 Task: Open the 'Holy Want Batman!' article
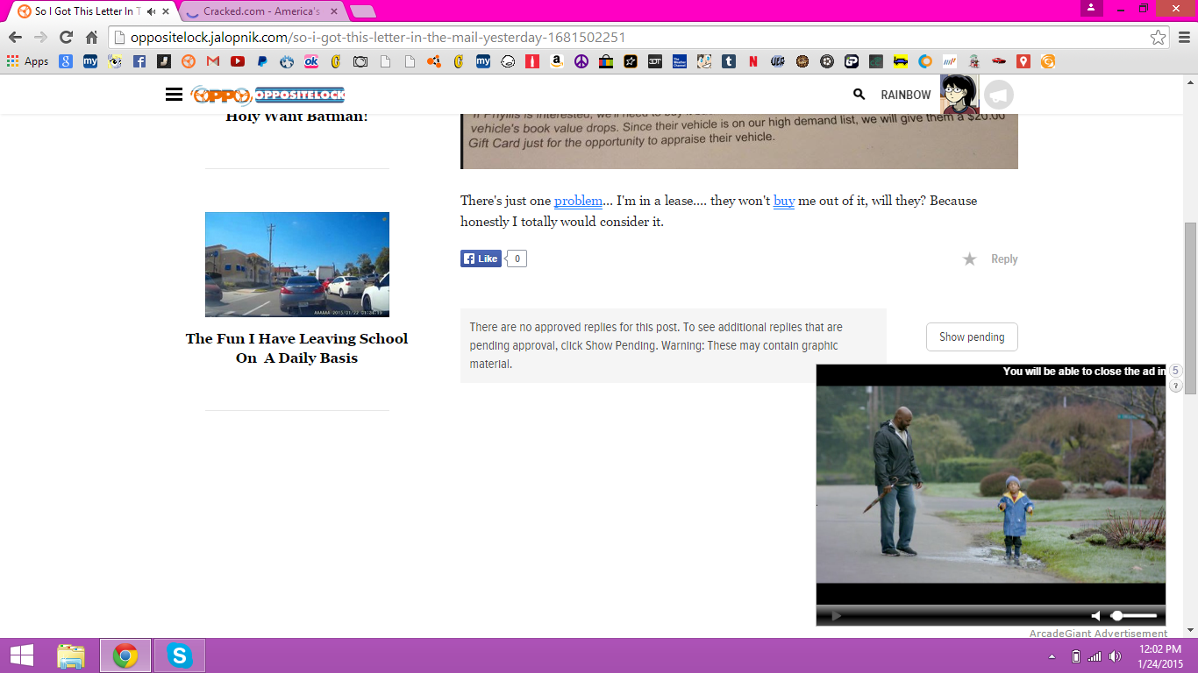[297, 117]
